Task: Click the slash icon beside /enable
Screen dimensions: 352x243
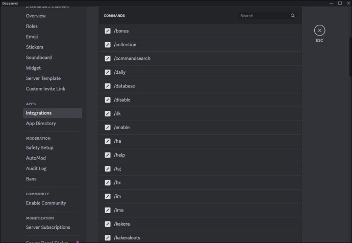Action: pos(108,128)
